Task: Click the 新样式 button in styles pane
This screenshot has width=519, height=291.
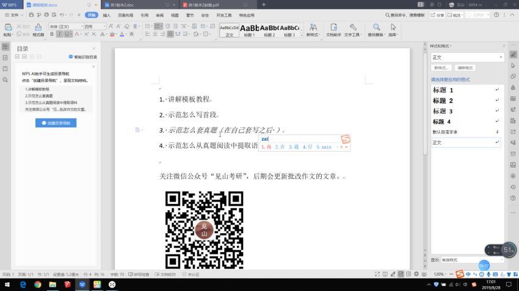Action: 441,68
